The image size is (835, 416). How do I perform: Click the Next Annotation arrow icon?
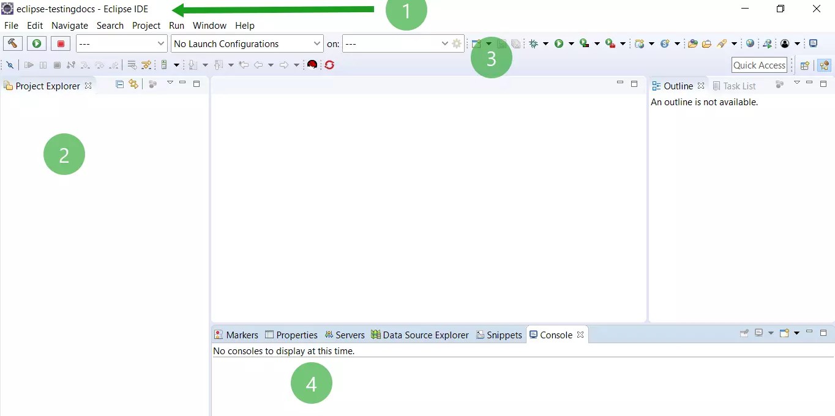[x=193, y=65]
